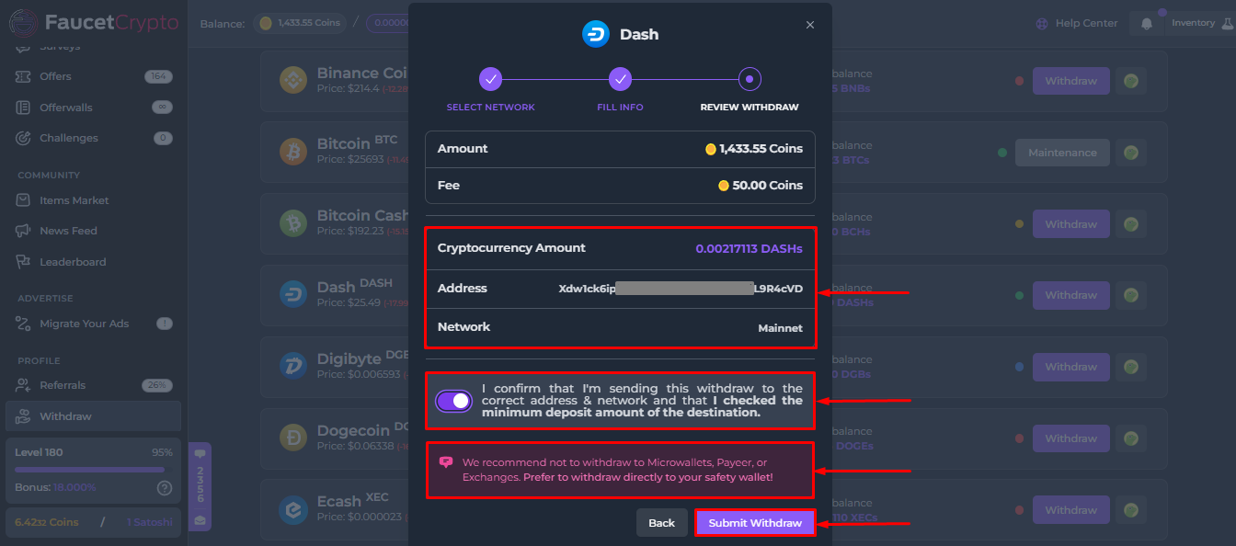Click the News Feed icon
The width and height of the screenshot is (1236, 546).
tap(23, 231)
